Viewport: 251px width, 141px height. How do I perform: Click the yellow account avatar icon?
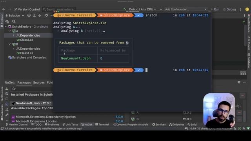(247, 9)
